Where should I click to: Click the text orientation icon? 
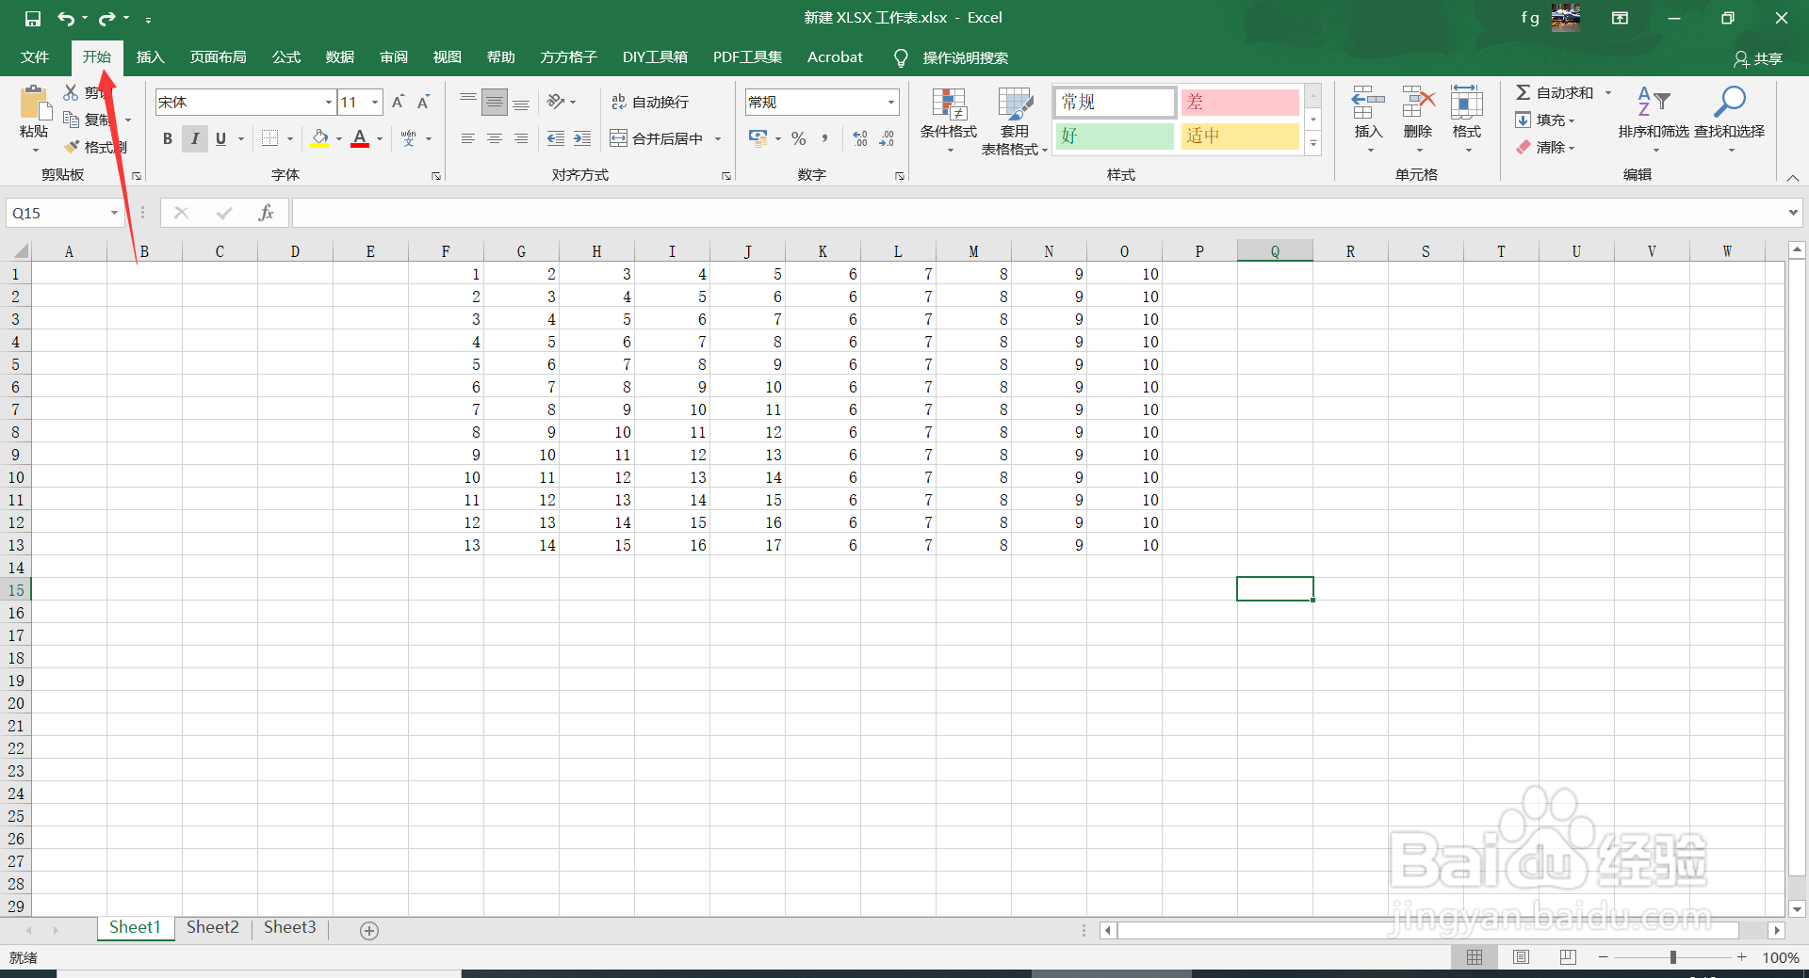(556, 102)
